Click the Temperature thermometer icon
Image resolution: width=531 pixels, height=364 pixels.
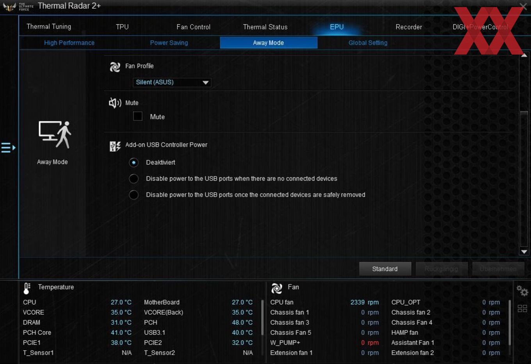[27, 288]
